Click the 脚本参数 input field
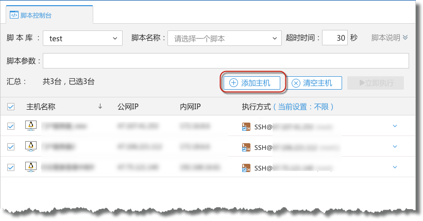Viewport: 423px width, 221px height. tap(226, 61)
